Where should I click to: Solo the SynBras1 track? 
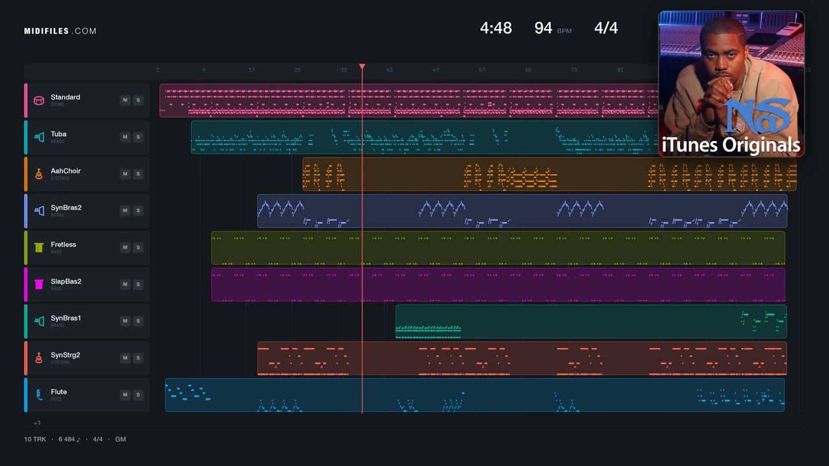pyautogui.click(x=138, y=322)
